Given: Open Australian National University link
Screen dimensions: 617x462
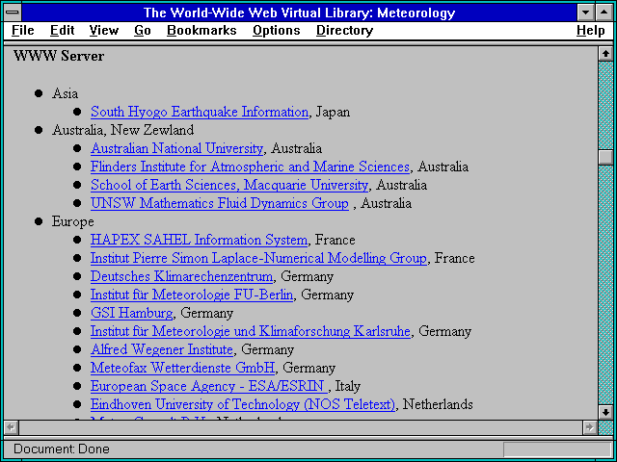Looking at the screenshot, I should (176, 148).
